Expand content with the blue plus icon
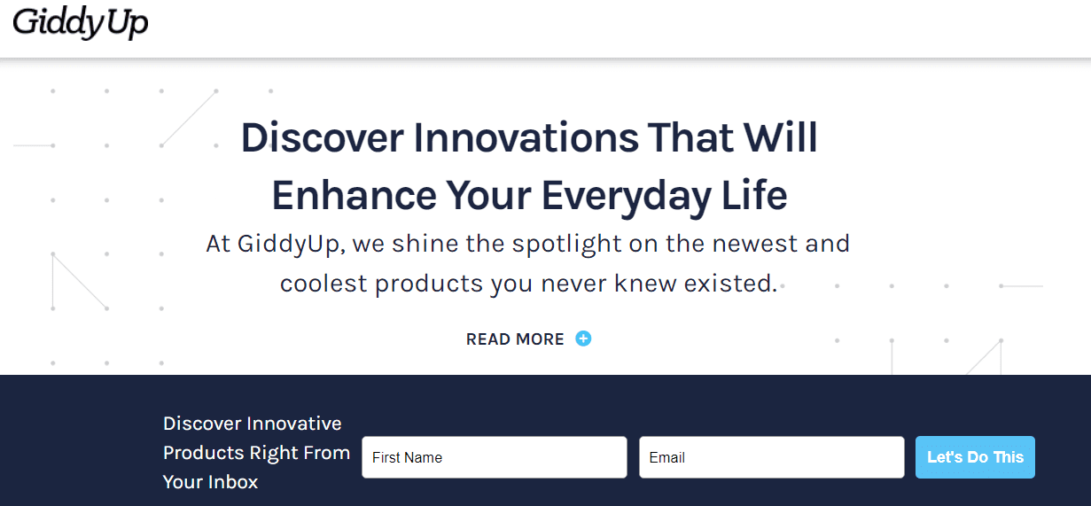Screen dimensions: 1091x506 pyautogui.click(x=583, y=339)
